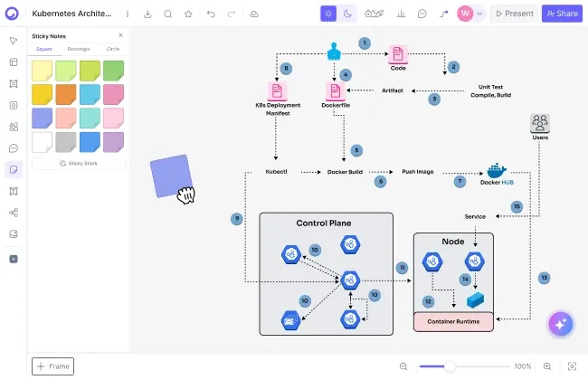This screenshot has height=380, width=588.
Task: Click the Present button
Action: (x=514, y=14)
